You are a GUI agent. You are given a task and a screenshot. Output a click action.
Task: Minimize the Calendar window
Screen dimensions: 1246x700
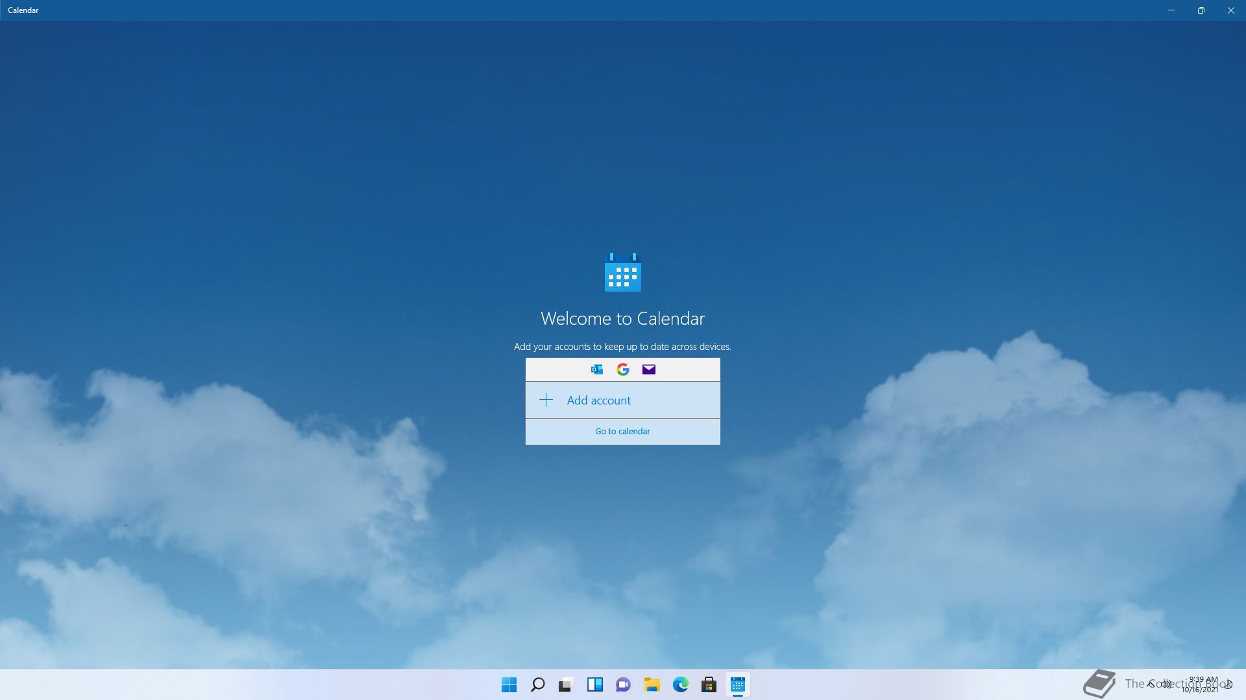pos(1171,10)
